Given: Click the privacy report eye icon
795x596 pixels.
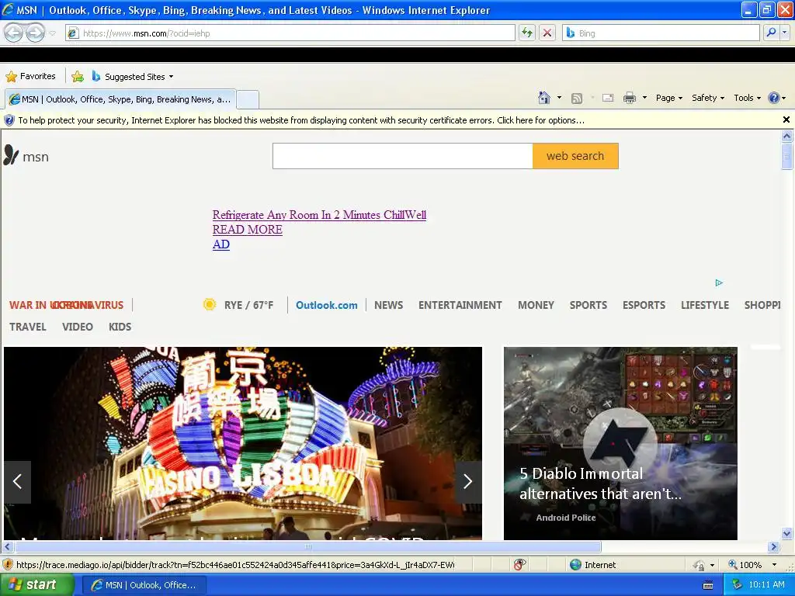Looking at the screenshot, I should 519,564.
